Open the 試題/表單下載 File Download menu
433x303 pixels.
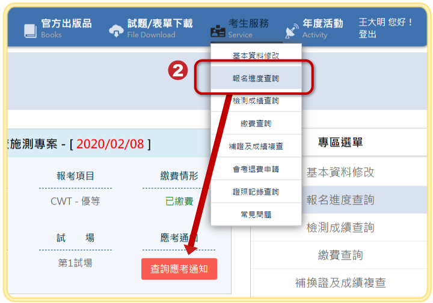[x=160, y=28]
